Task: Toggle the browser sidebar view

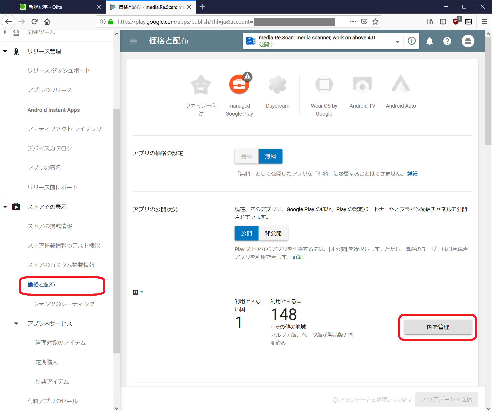Action: click(443, 22)
